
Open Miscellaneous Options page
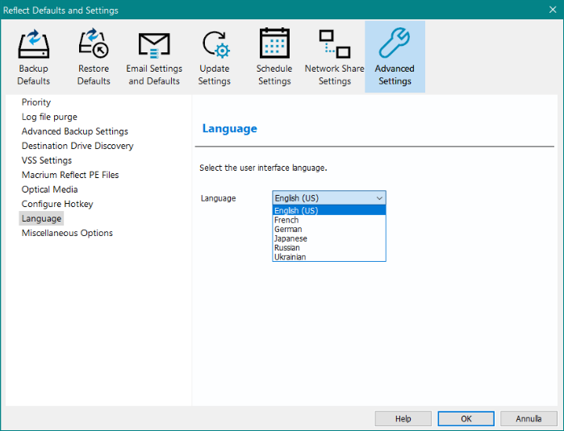point(67,233)
